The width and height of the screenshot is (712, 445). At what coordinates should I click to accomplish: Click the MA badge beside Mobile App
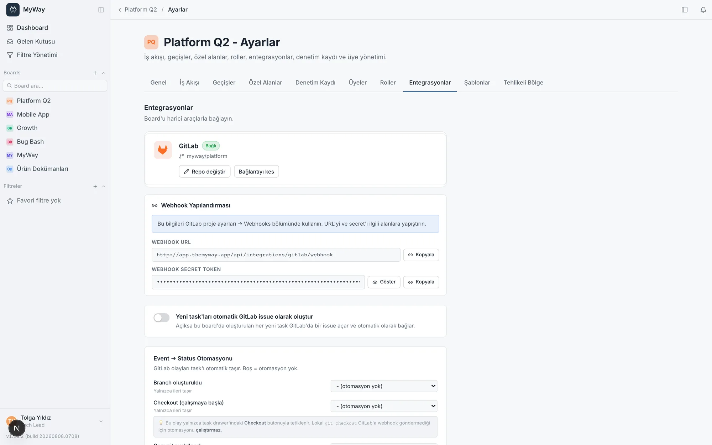[10, 115]
